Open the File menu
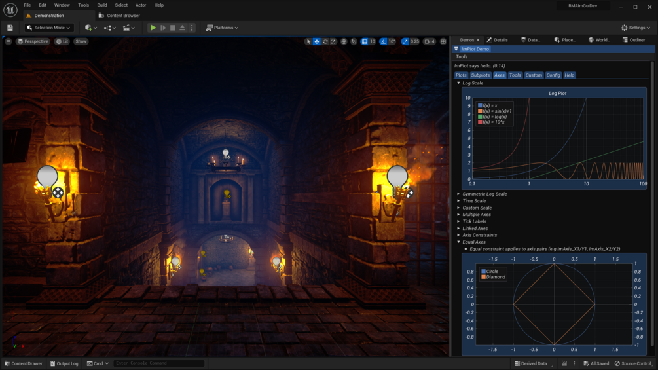The height and width of the screenshot is (370, 658). click(x=27, y=5)
